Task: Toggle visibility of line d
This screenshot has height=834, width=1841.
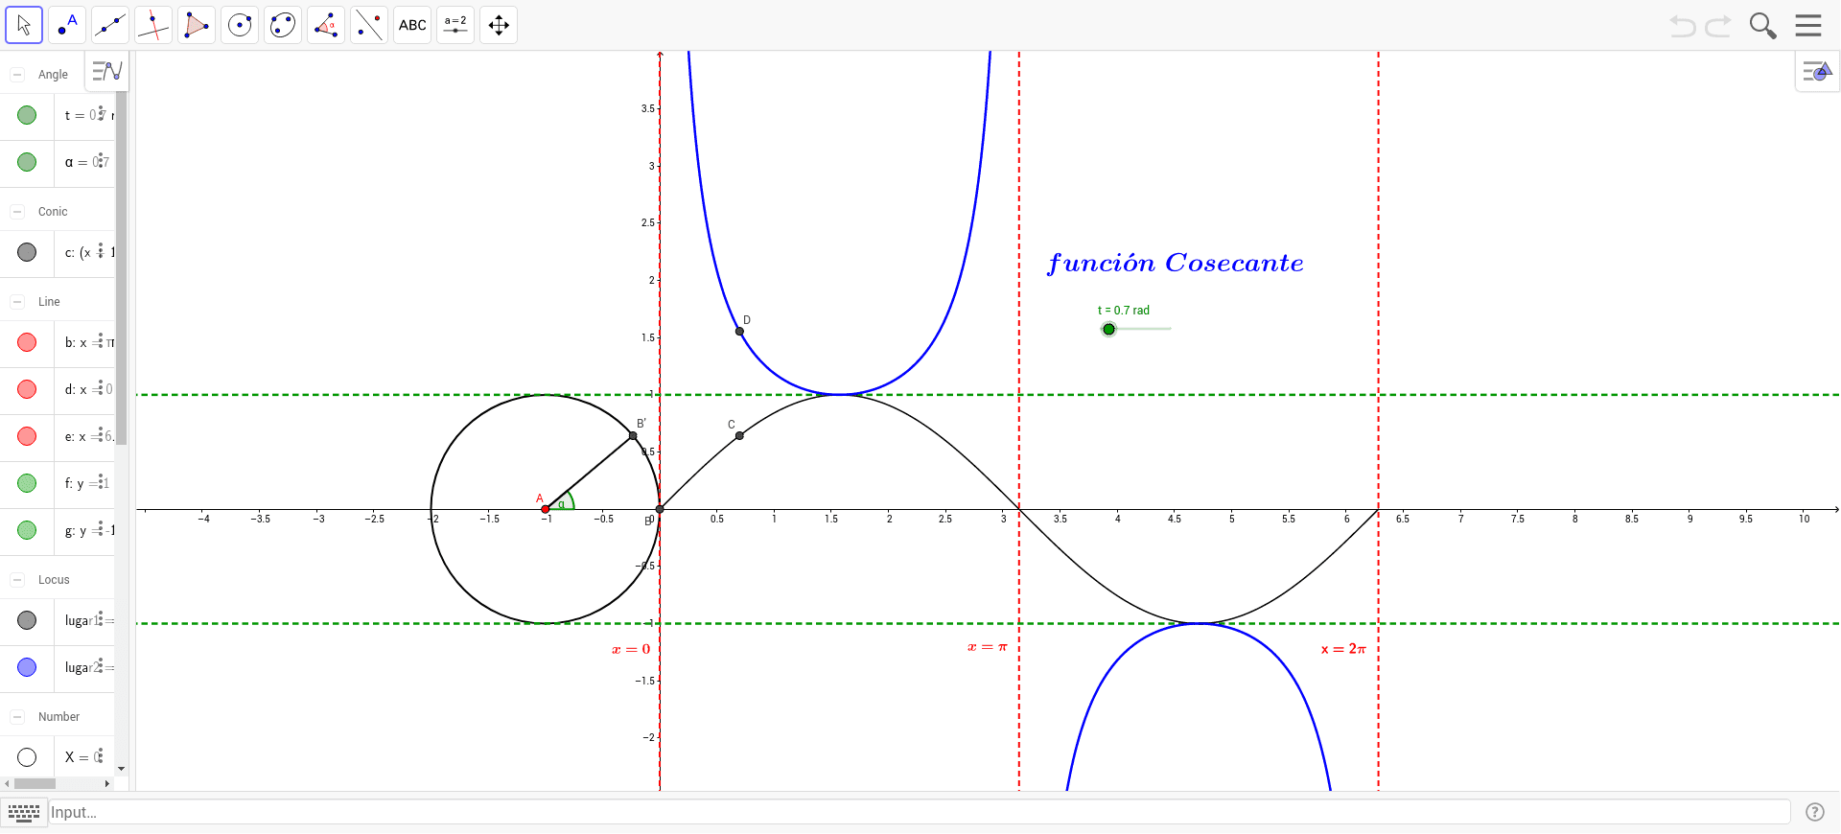Action: coord(27,389)
